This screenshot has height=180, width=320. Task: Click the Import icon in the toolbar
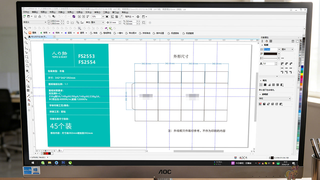(x=79, y=16)
